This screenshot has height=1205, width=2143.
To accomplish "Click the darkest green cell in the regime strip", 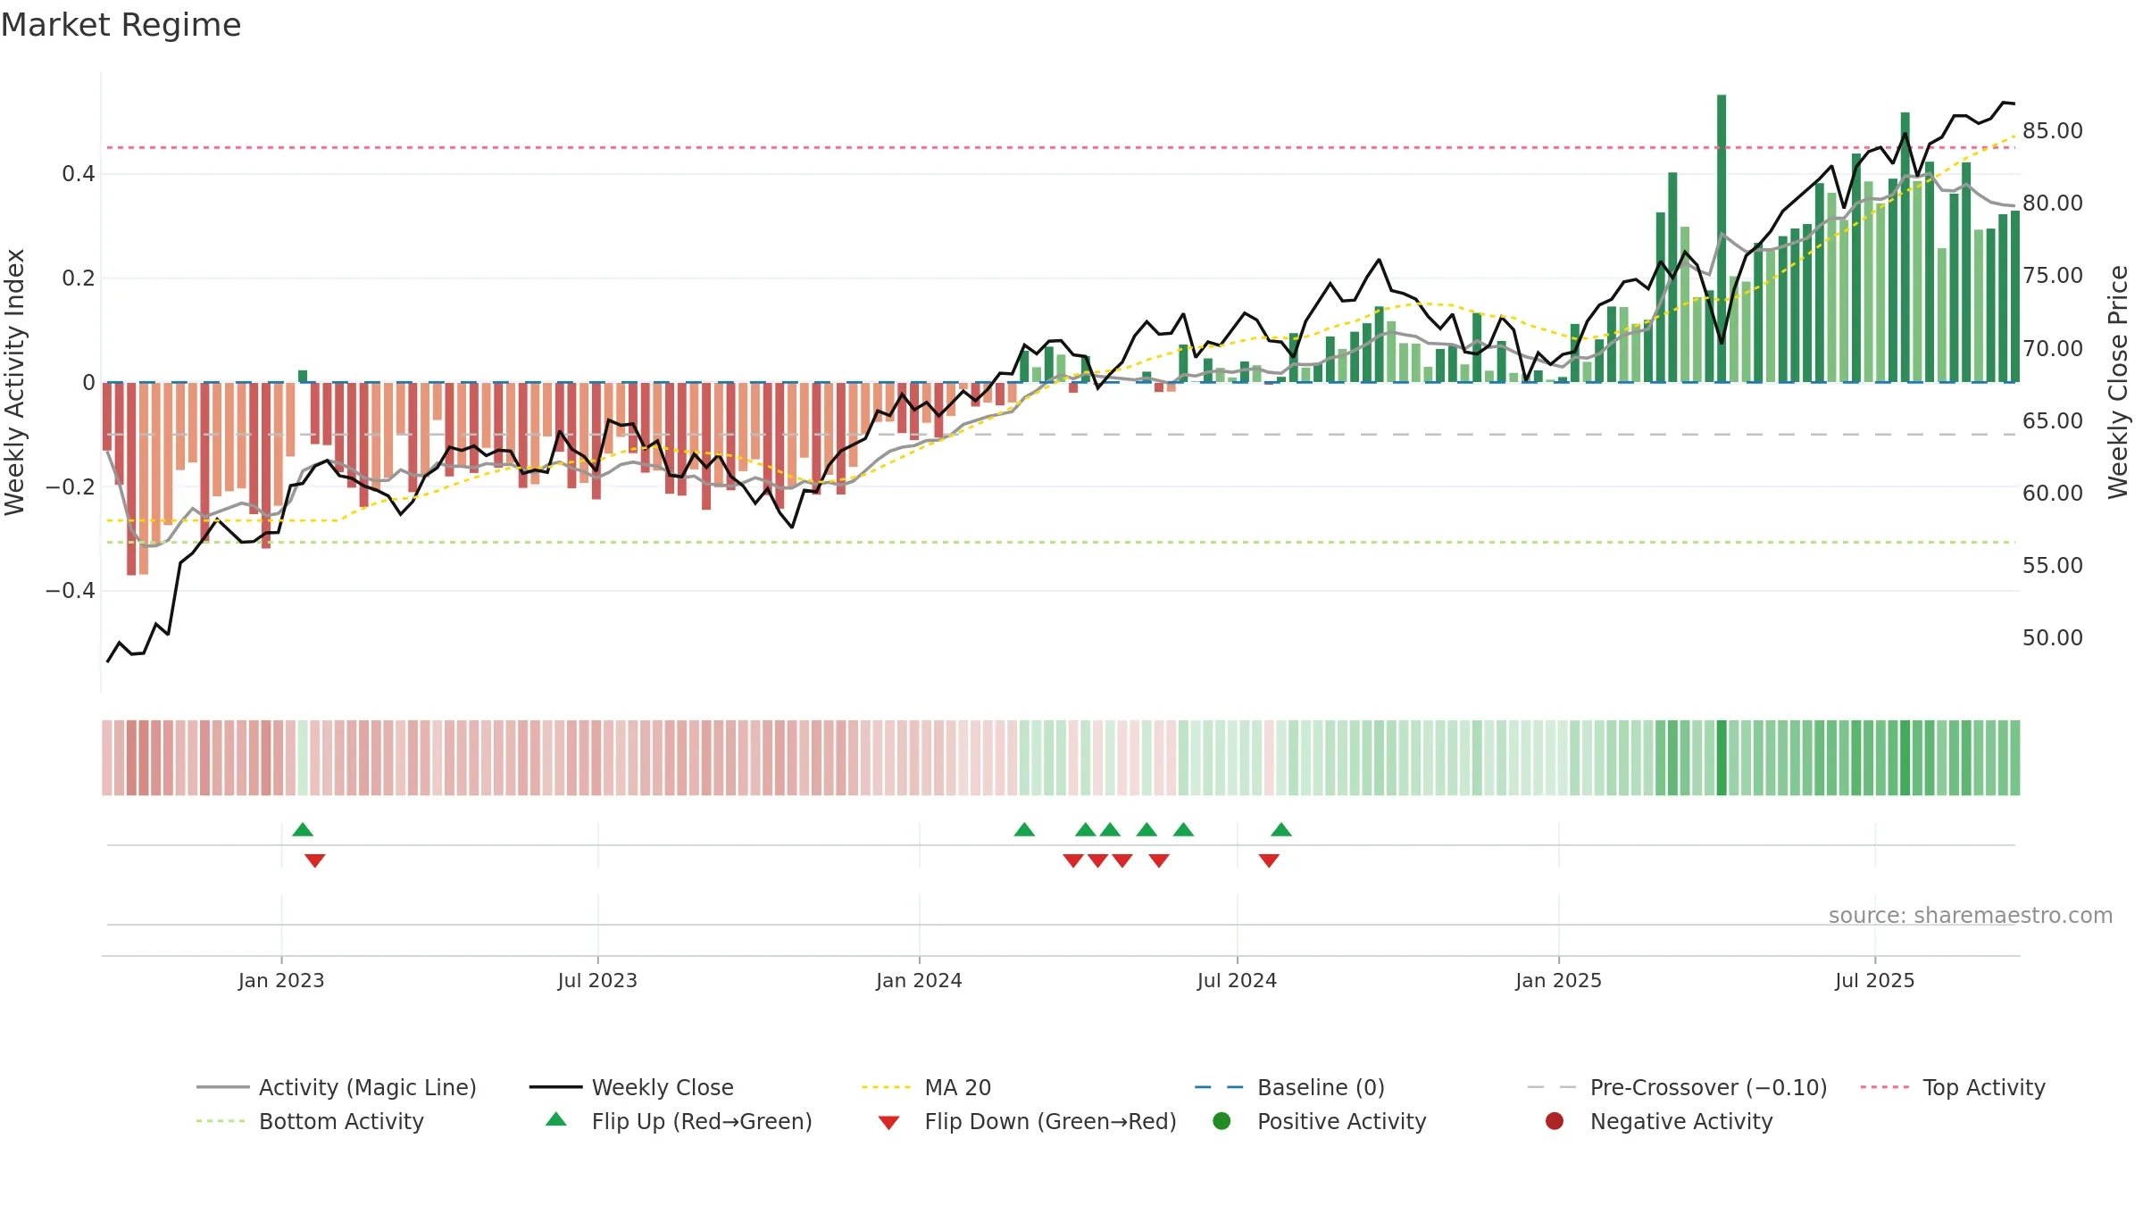I will 1722,758.
